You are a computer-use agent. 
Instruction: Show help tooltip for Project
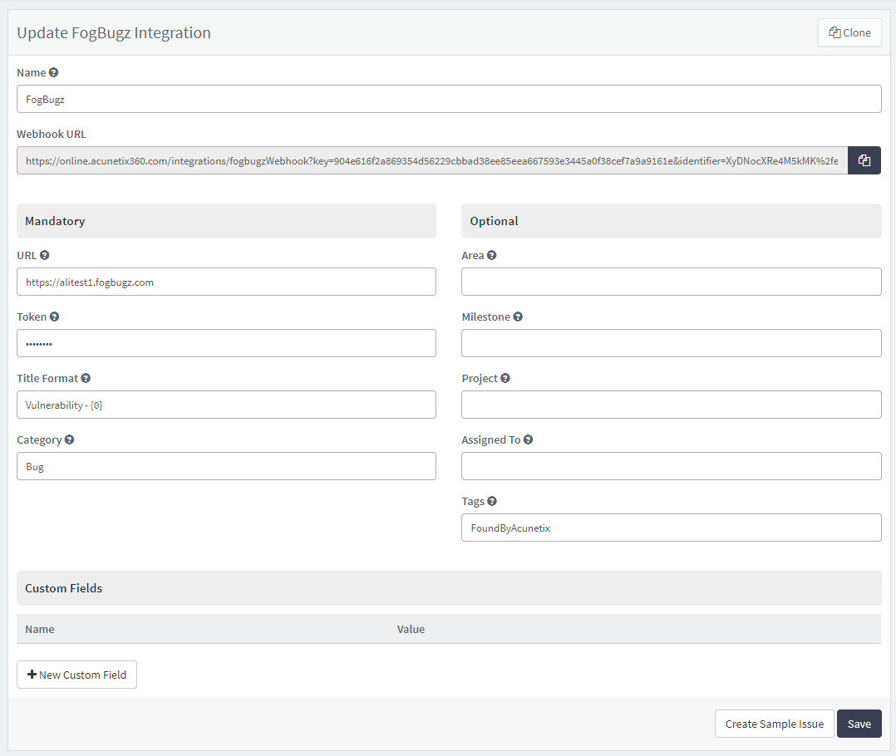[505, 378]
